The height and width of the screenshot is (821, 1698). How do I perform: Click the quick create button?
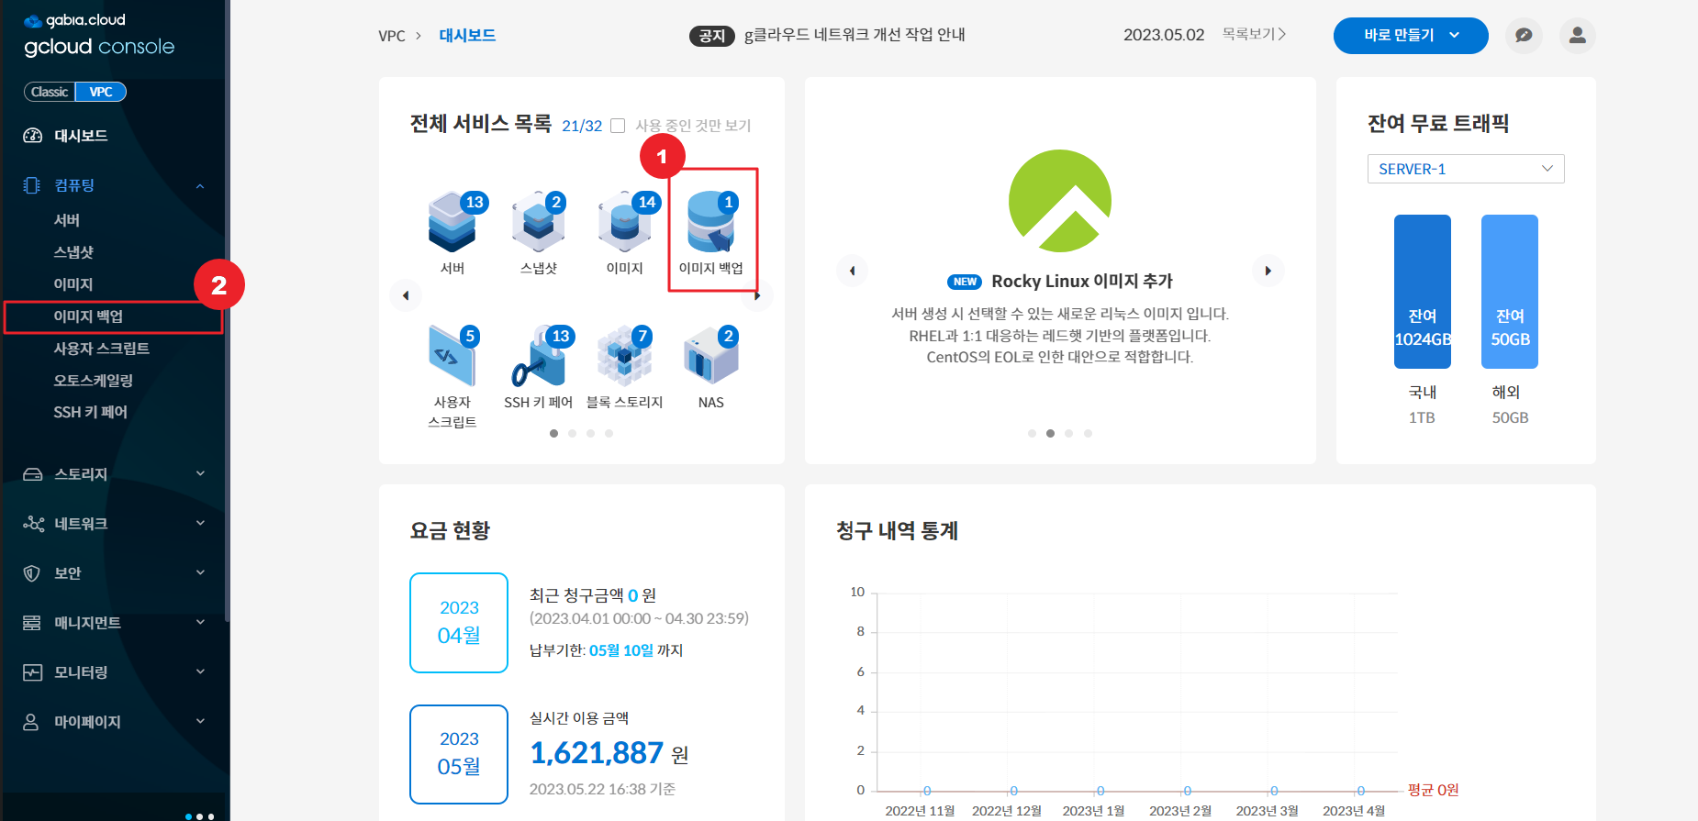coord(1410,36)
